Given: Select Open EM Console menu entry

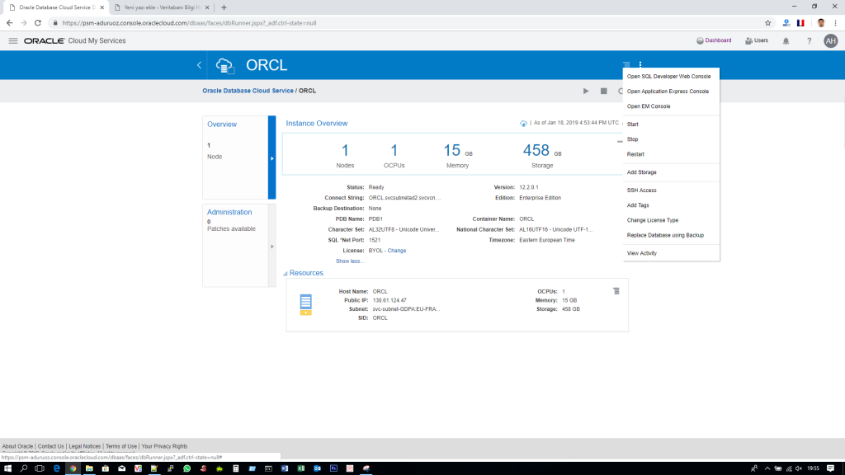Looking at the screenshot, I should [649, 106].
